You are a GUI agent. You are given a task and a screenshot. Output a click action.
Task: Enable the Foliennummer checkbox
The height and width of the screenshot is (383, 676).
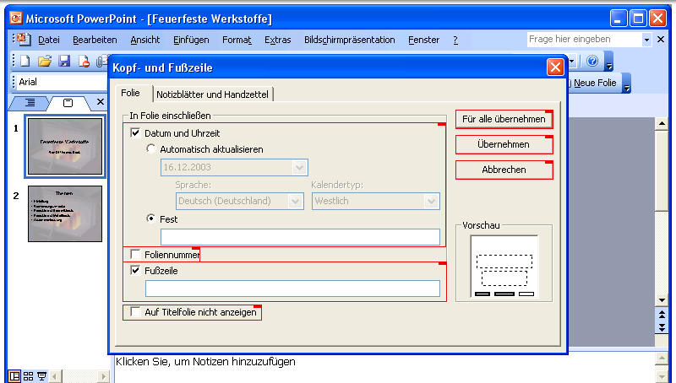pyautogui.click(x=135, y=254)
